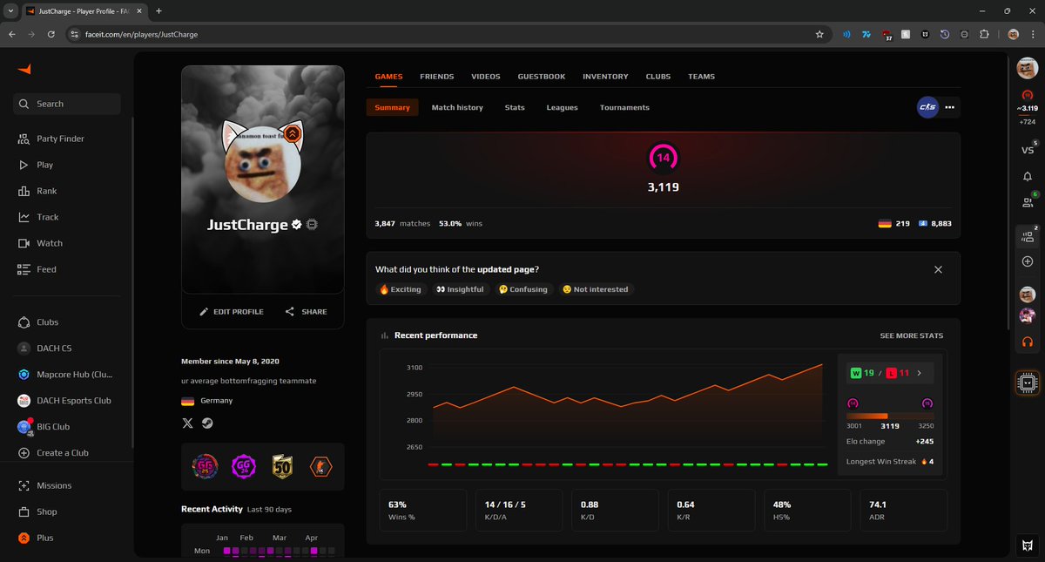Choose the Confusing feedback option

click(522, 289)
